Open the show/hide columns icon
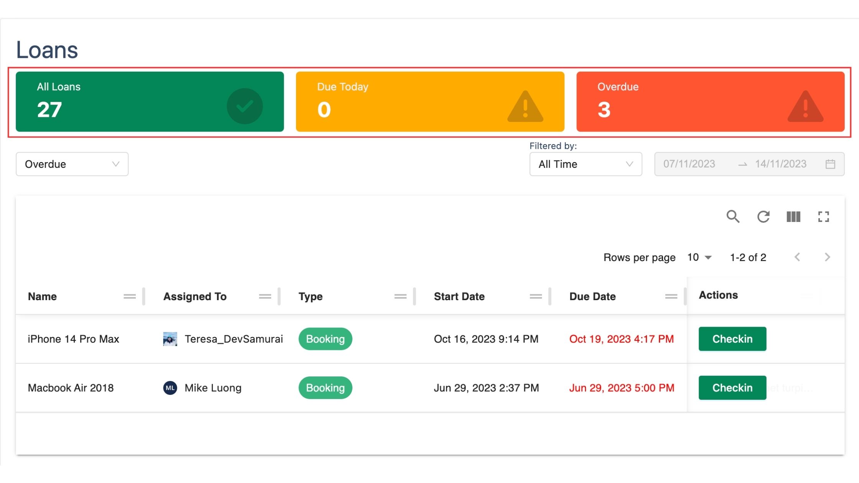The width and height of the screenshot is (859, 483). pos(793,217)
